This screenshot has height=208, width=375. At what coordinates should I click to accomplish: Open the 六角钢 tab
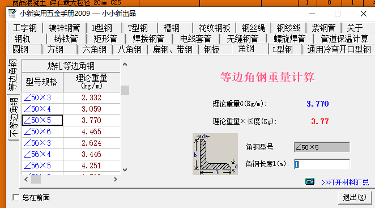click(94, 49)
